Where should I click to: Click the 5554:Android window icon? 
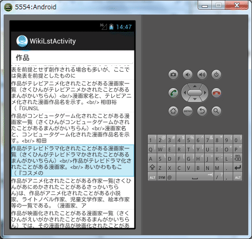click(8, 7)
